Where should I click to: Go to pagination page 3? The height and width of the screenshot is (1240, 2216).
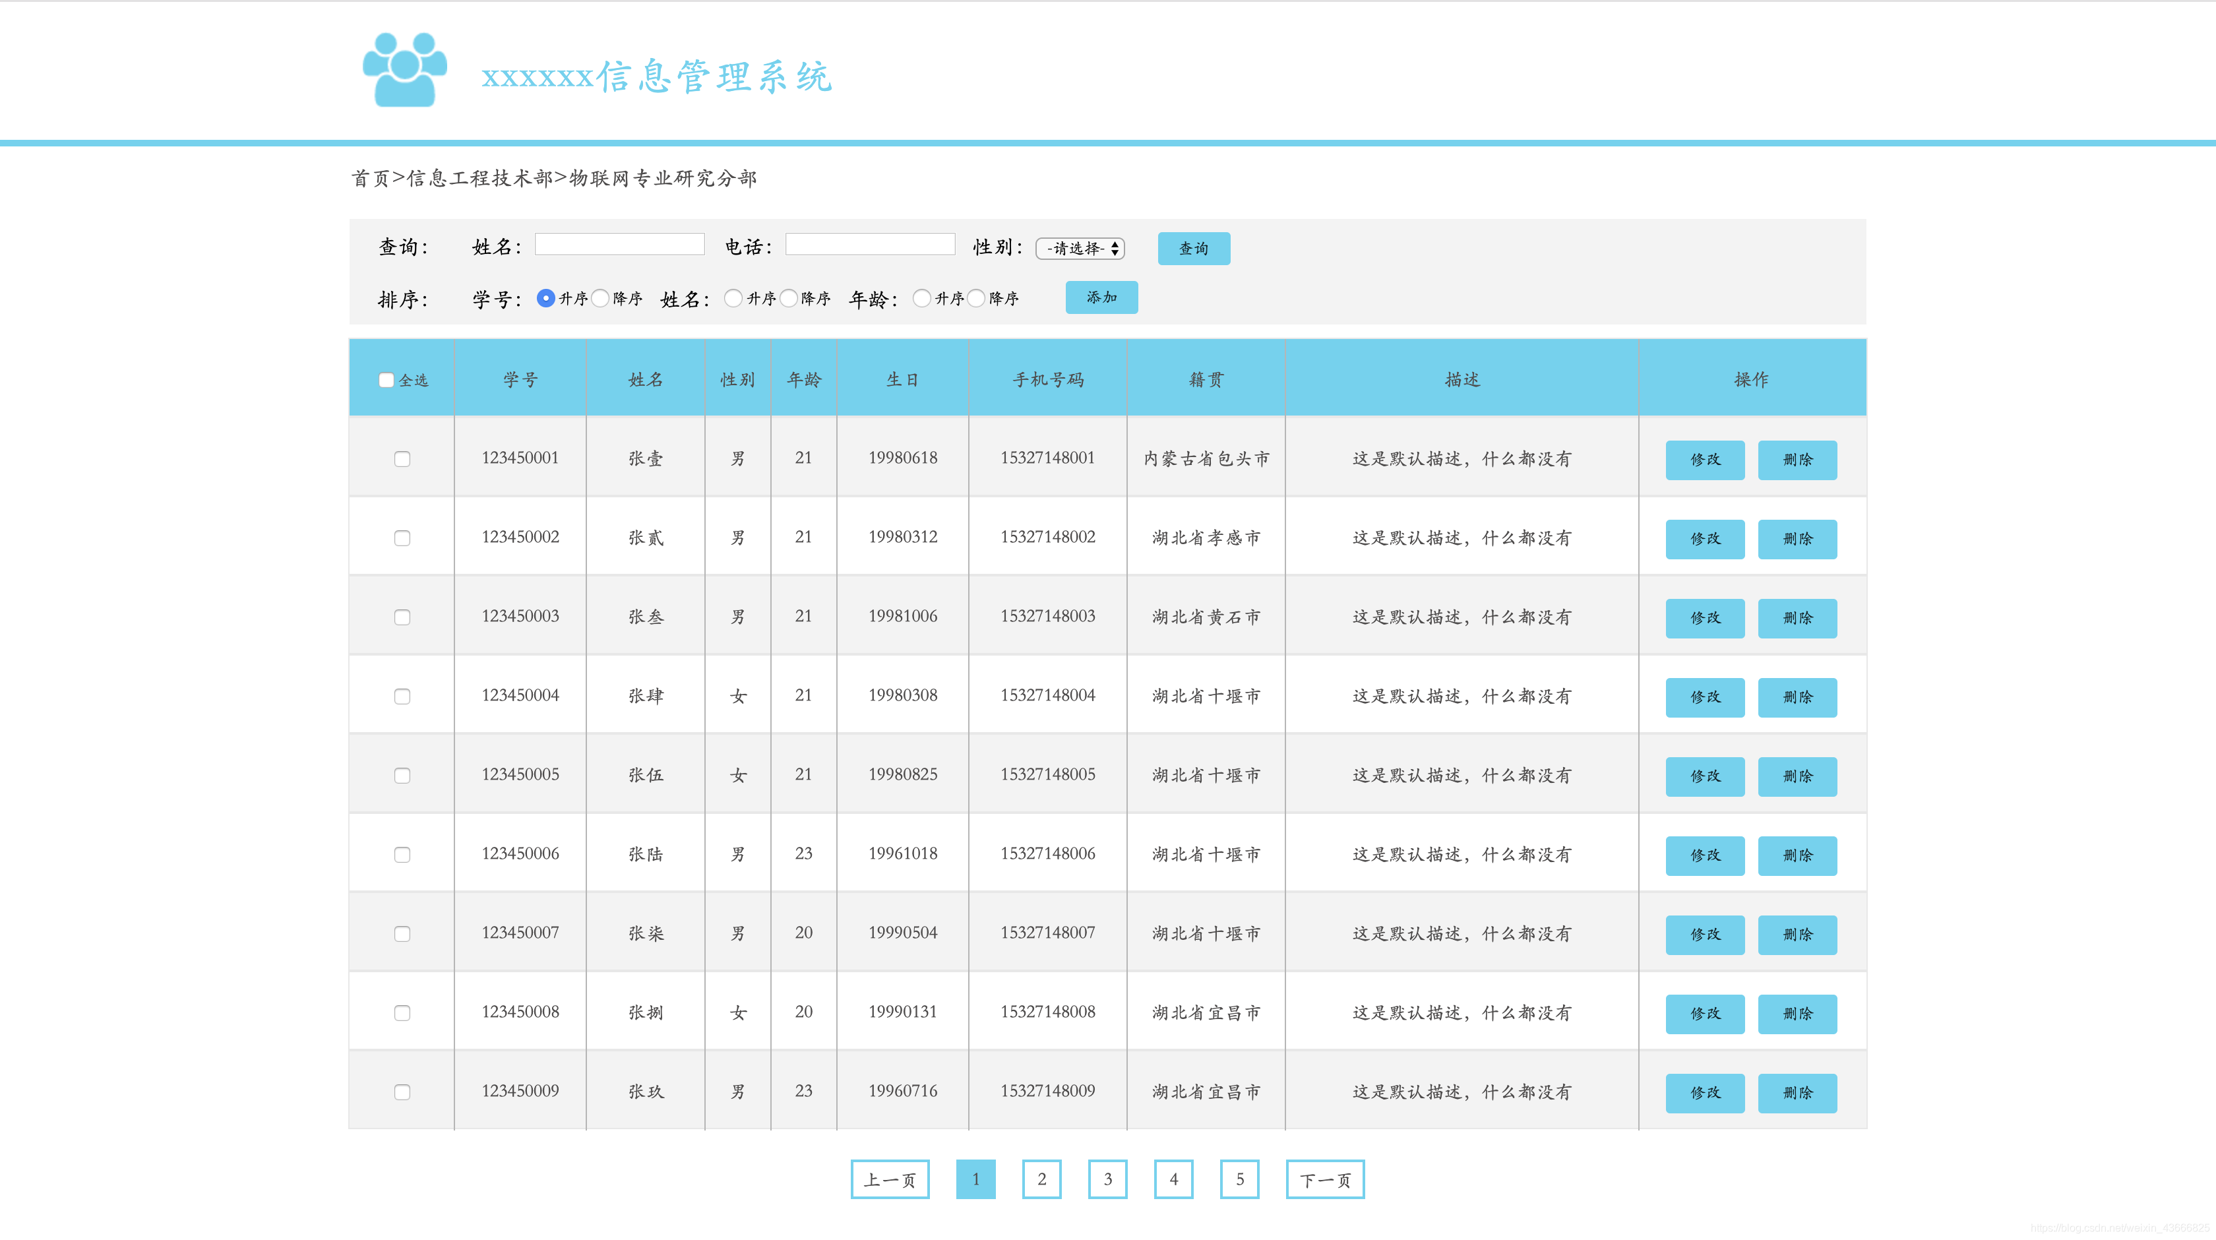1108,1179
